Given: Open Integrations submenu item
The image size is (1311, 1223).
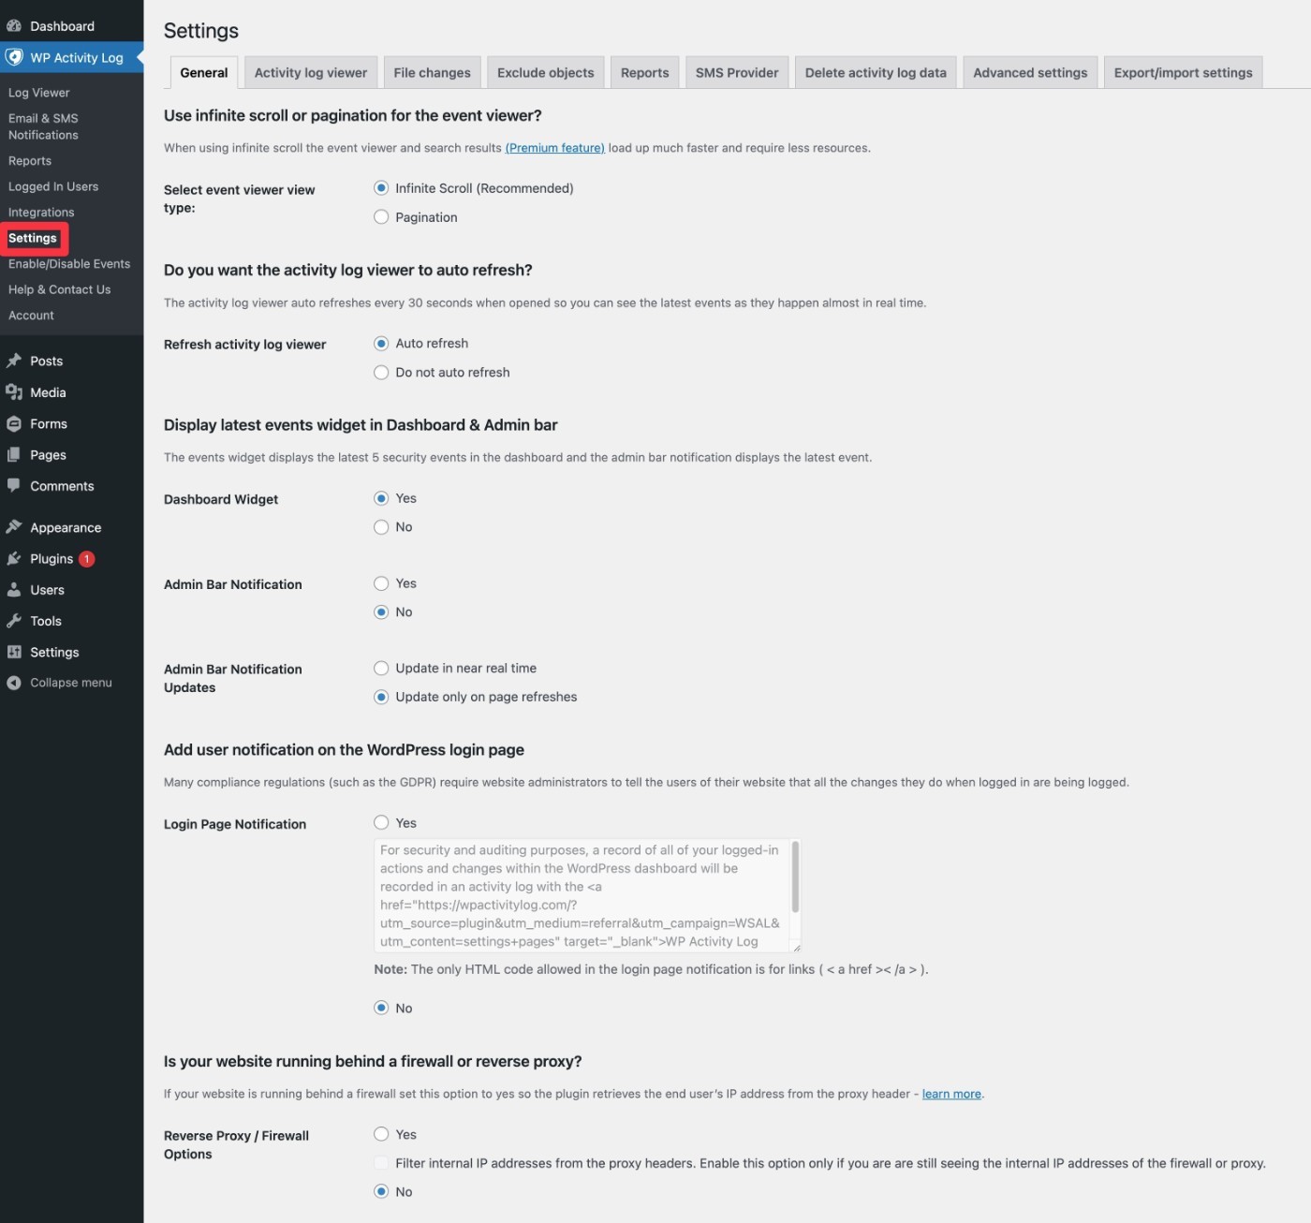Looking at the screenshot, I should pyautogui.click(x=41, y=213).
